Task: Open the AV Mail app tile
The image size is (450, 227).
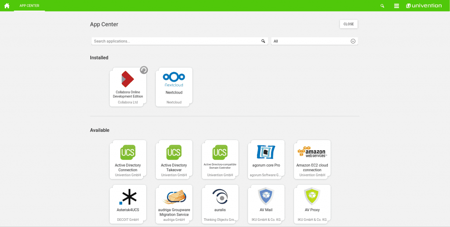Action: click(x=266, y=204)
